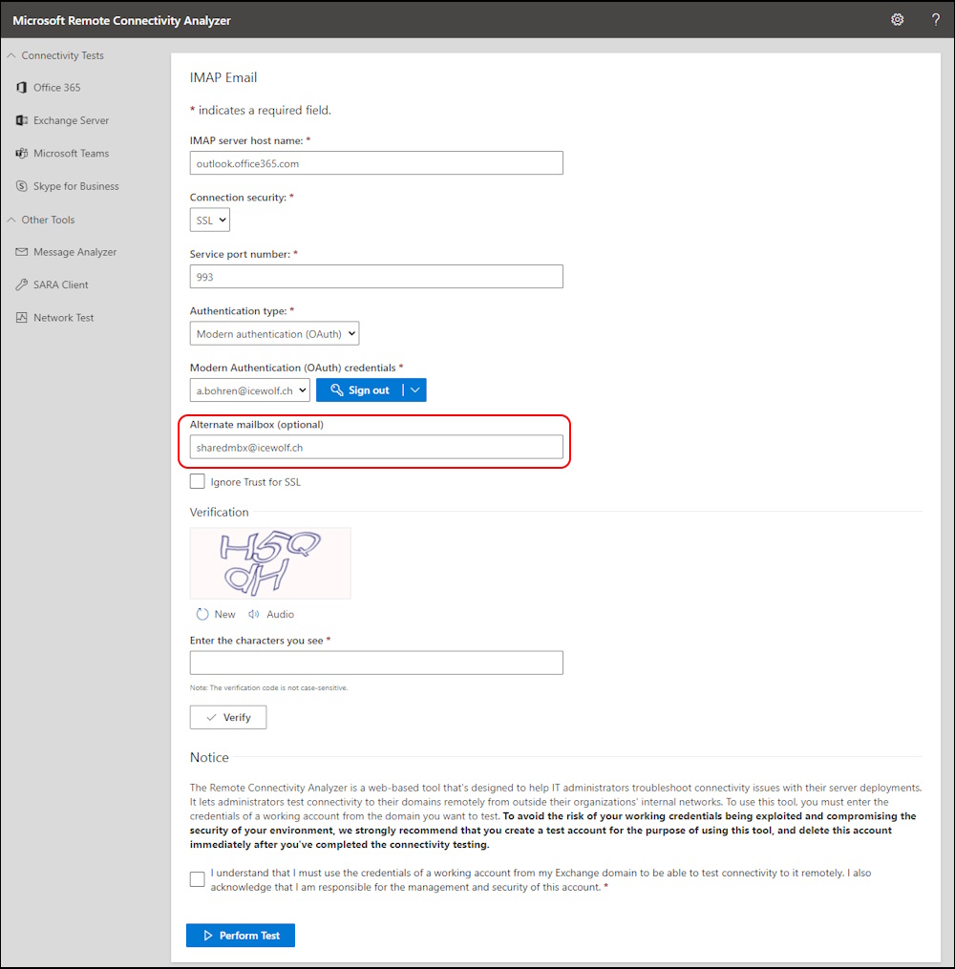Click the IMAP server host name field
The width and height of the screenshot is (955, 969).
coord(376,163)
